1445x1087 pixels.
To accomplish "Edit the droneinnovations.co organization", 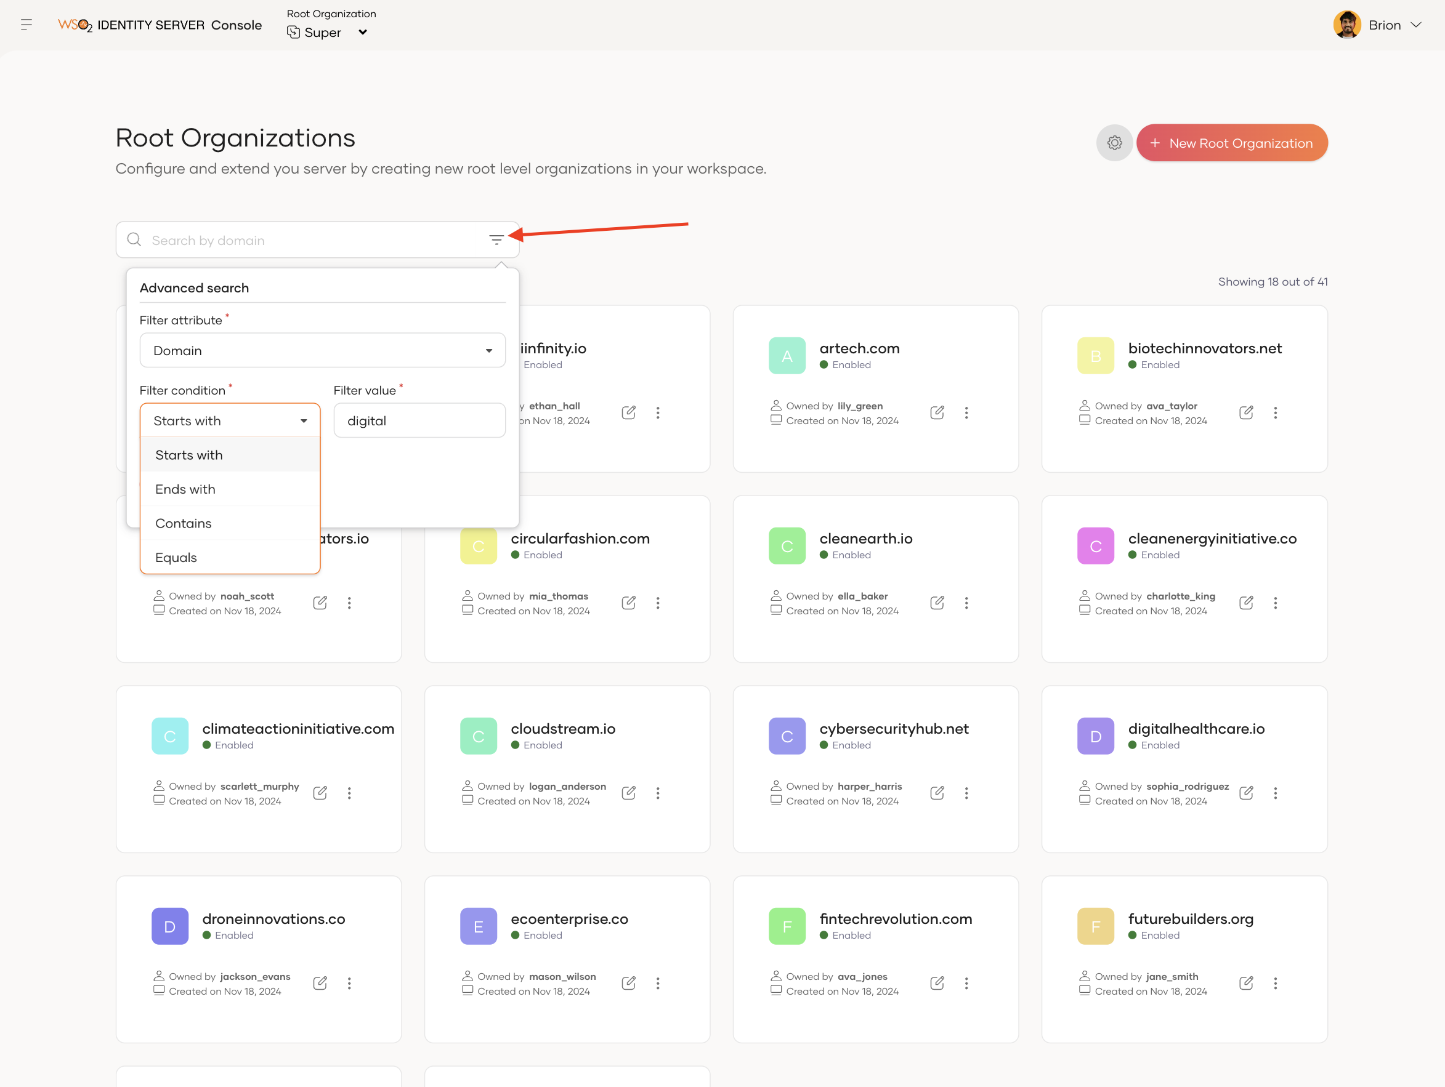I will [x=320, y=982].
